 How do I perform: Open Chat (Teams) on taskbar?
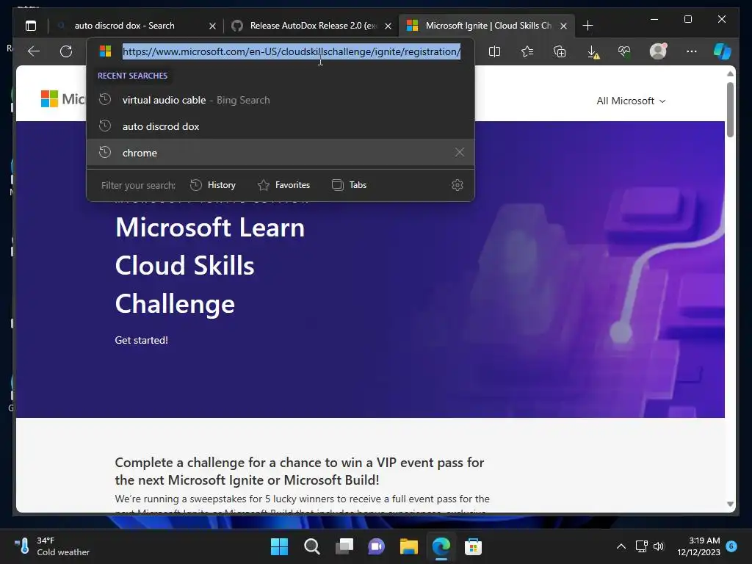377,546
